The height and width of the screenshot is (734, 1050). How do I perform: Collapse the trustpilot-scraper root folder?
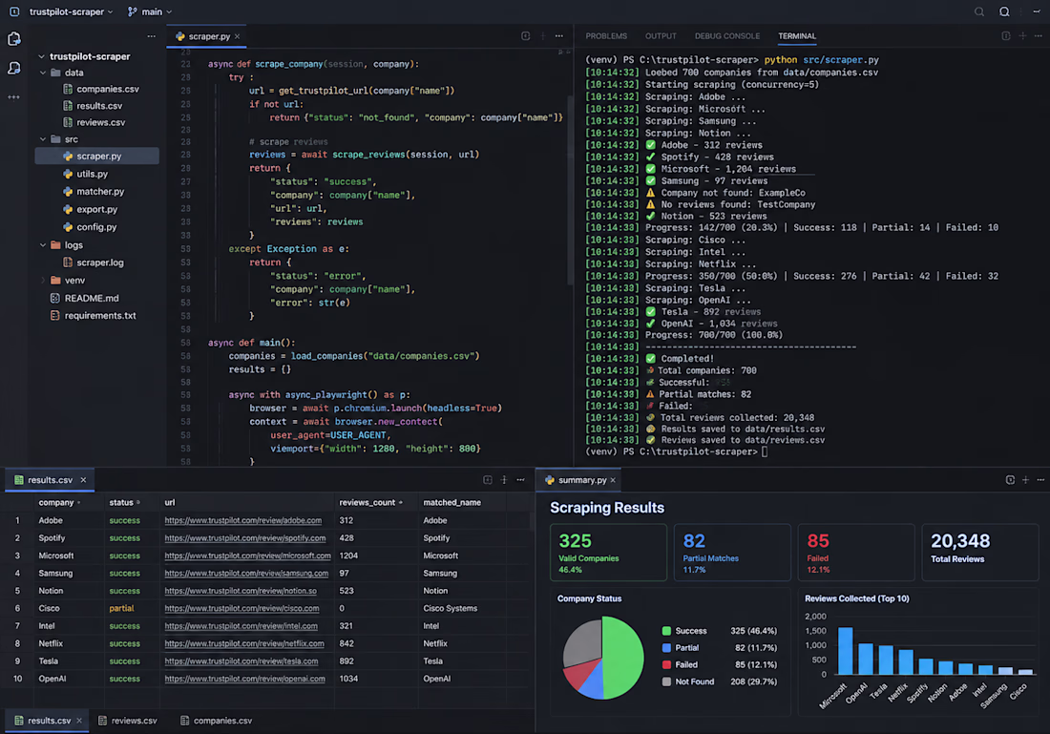click(41, 56)
